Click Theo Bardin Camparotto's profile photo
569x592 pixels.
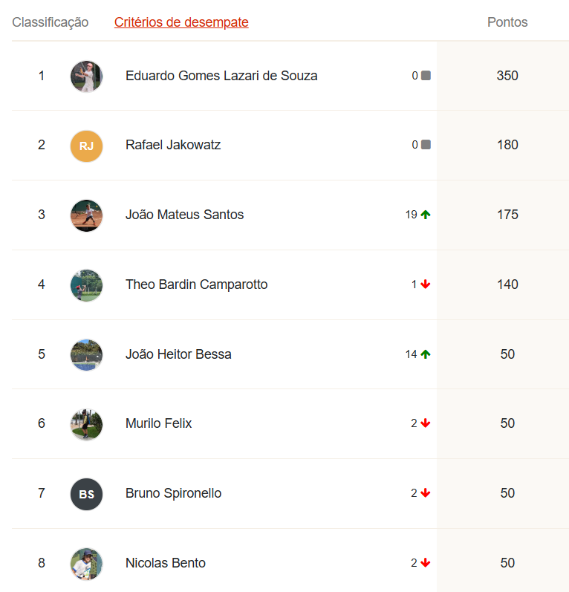(x=86, y=285)
